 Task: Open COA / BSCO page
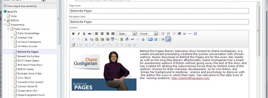pyautogui.click(x=24, y=78)
